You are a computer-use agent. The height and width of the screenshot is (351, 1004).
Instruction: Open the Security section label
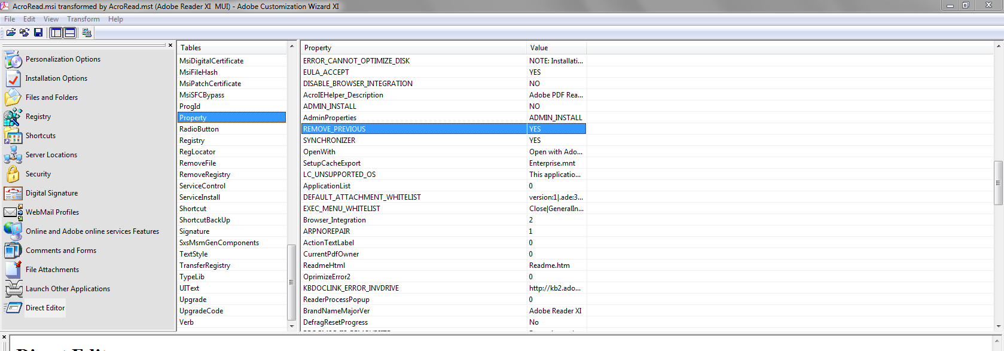point(38,174)
